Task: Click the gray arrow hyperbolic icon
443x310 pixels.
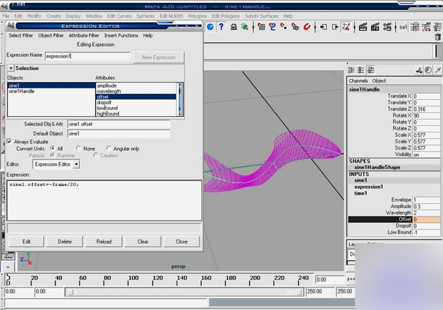Action: 438,70
